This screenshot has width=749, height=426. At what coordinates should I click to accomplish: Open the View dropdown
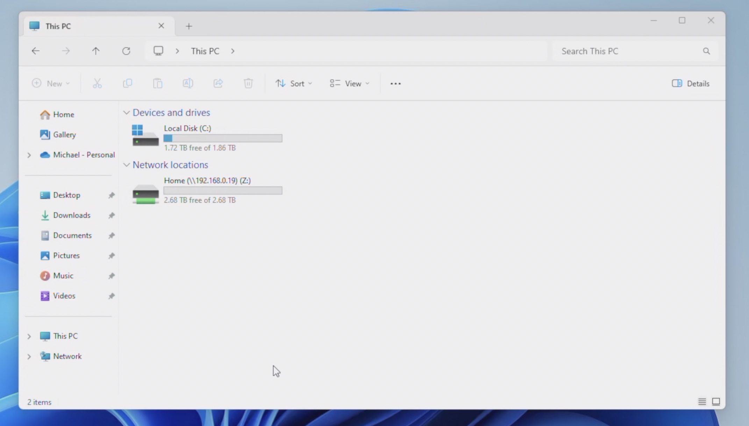(x=349, y=83)
